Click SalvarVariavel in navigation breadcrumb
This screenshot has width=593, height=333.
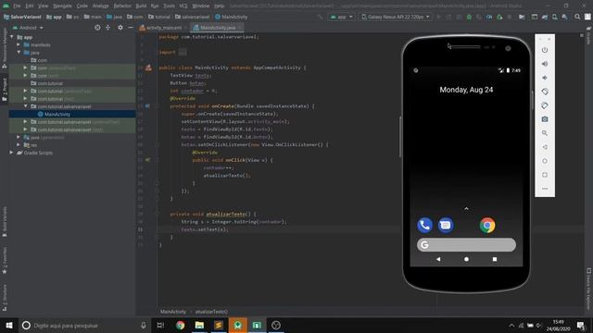point(22,17)
